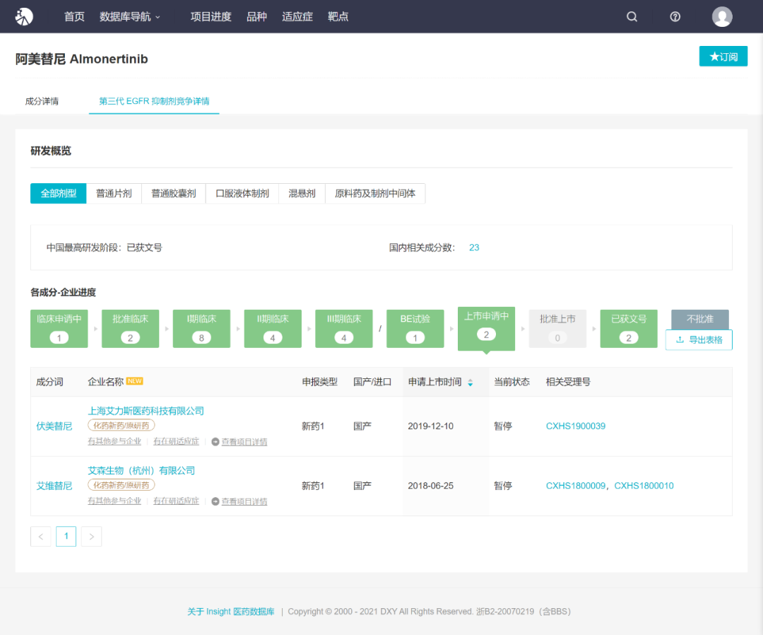763x635 pixels.
Task: Expand the 数据库导航 dropdown menu
Action: click(129, 16)
